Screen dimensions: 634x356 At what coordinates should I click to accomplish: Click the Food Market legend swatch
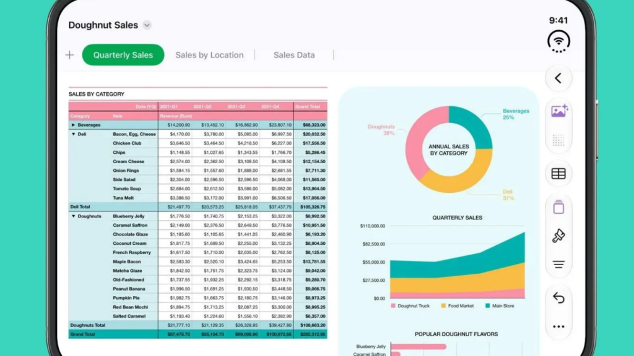[443, 306]
